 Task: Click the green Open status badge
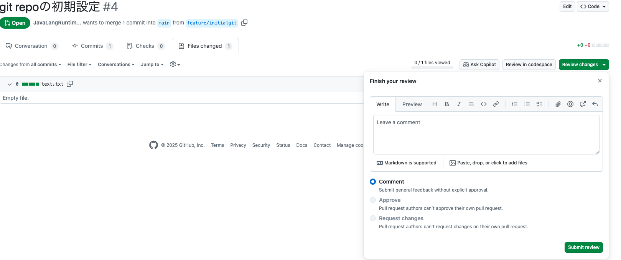pyautogui.click(x=15, y=23)
